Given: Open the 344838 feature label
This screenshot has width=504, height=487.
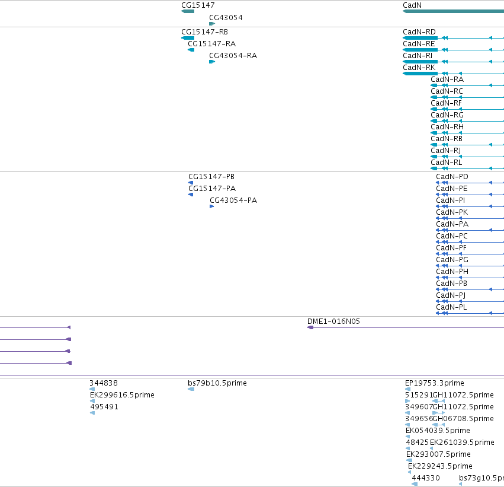Looking at the screenshot, I should (x=104, y=383).
